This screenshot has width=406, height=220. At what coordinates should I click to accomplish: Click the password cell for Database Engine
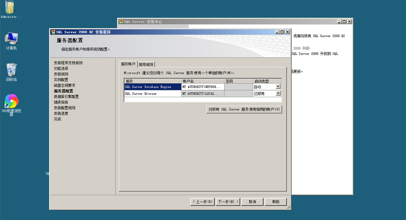(x=239, y=87)
